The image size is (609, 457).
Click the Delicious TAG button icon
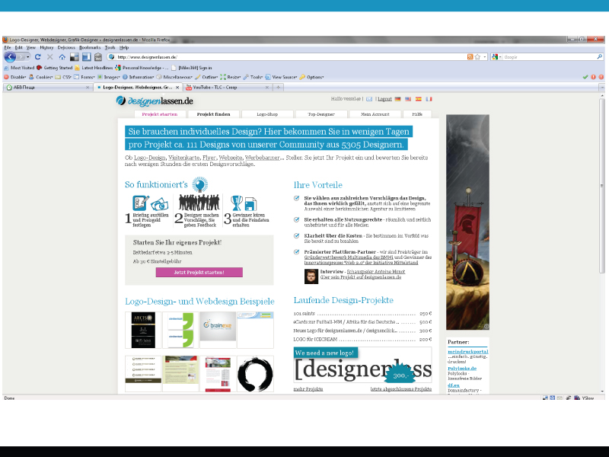[98, 57]
